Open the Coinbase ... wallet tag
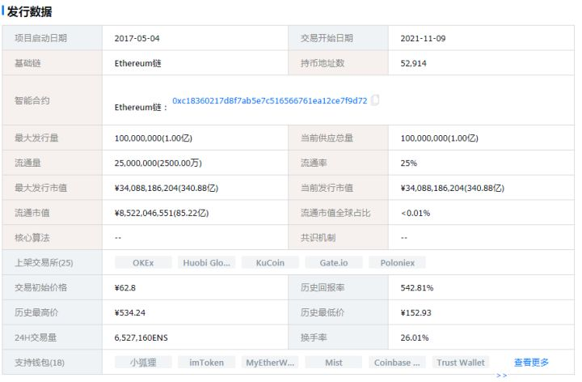The height and width of the screenshot is (382, 582). click(x=397, y=363)
